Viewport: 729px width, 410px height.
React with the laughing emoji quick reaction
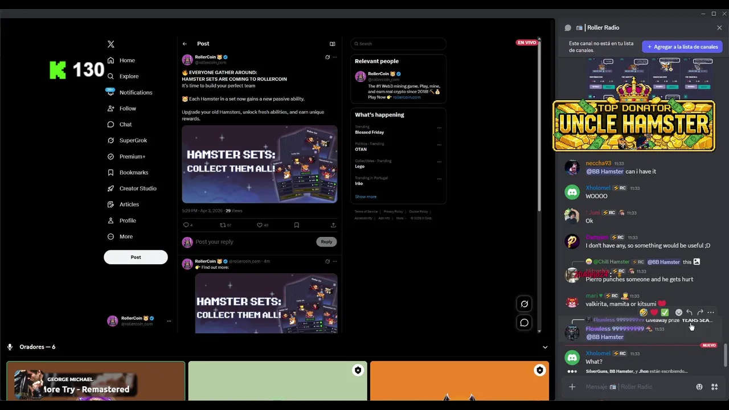coord(643,313)
